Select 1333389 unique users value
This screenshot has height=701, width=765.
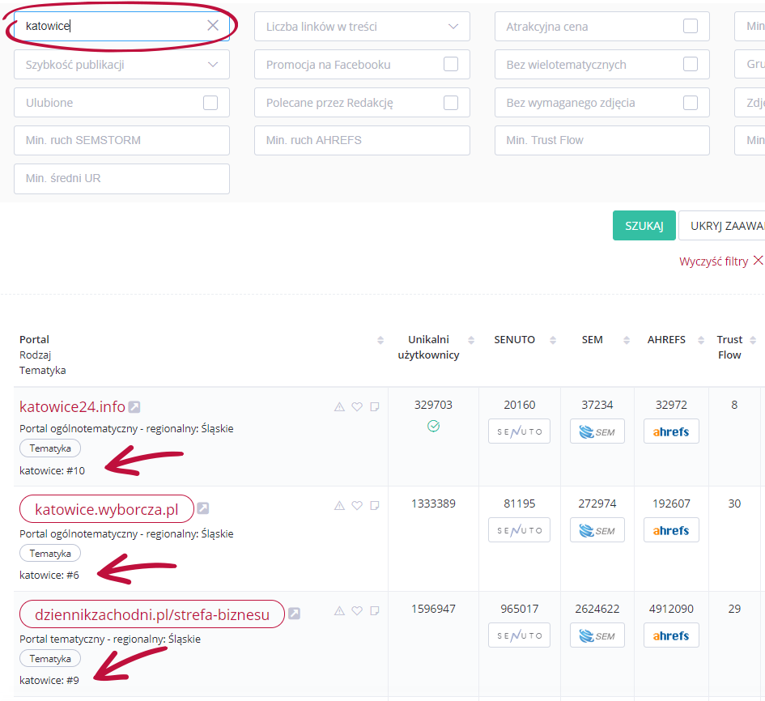pos(433,503)
